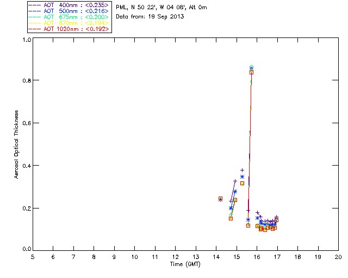Click the 'Data from: 19 Sep 2013' text
The image size is (348, 278).
[x=150, y=17]
